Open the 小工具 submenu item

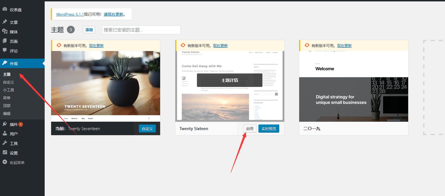[x=8, y=90]
